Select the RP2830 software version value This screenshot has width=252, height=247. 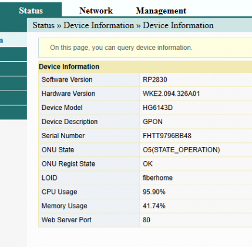pos(155,79)
